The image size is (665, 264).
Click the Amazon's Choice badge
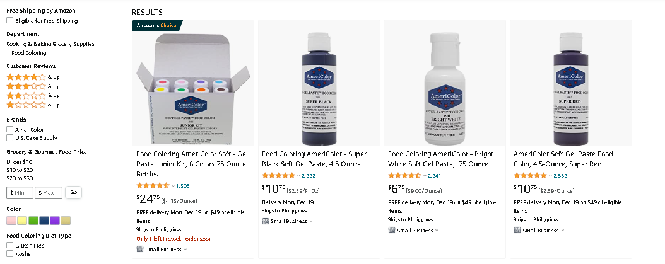(x=156, y=25)
